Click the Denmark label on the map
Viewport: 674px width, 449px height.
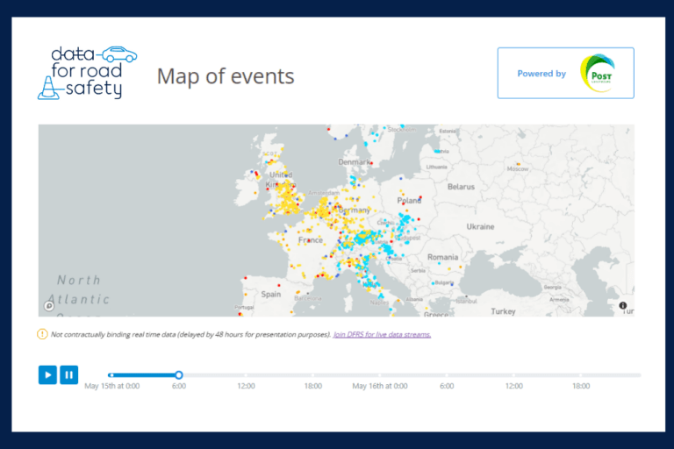pyautogui.click(x=355, y=162)
